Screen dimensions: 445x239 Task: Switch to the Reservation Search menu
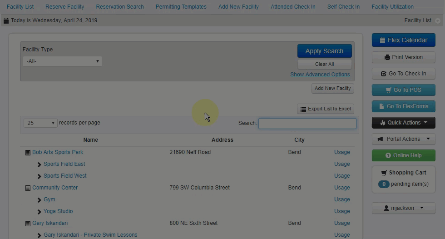pyautogui.click(x=120, y=7)
